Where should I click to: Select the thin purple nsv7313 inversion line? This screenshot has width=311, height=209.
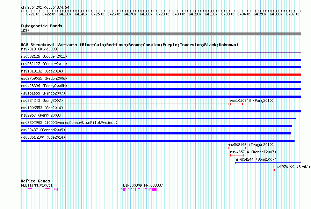pos(161,53)
